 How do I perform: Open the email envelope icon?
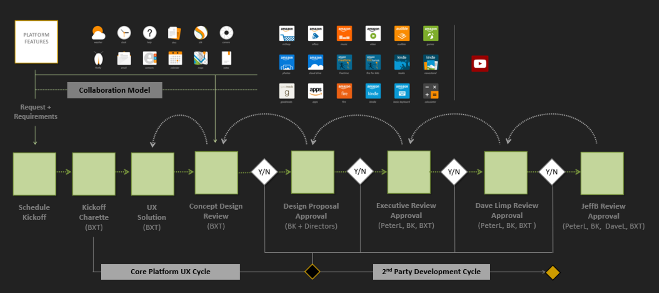coord(124,59)
